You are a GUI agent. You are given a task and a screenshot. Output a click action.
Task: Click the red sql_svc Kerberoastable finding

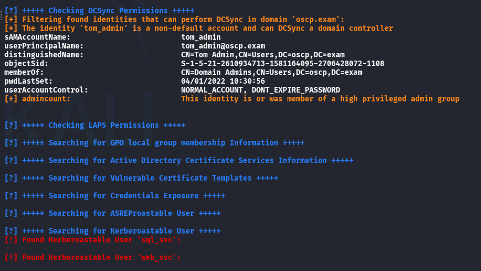[93, 240]
